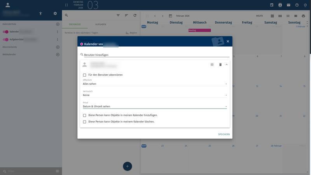Click the user rights icon beside trash

point(212,65)
